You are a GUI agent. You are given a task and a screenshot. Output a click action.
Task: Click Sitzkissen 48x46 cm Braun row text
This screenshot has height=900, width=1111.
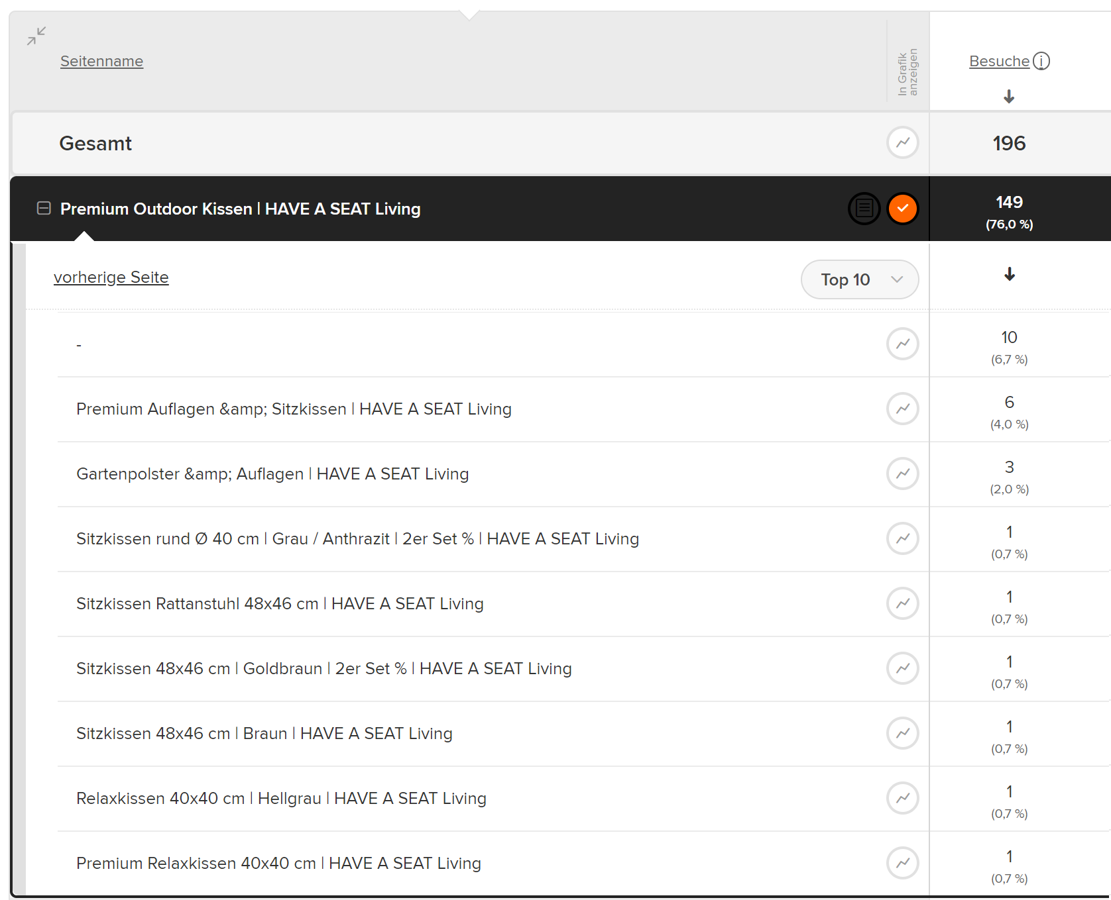tap(264, 733)
